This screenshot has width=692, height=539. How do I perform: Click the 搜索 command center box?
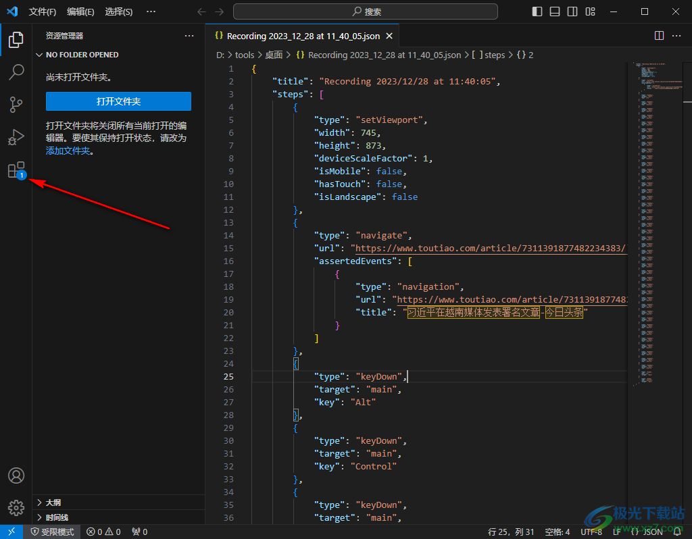click(366, 11)
